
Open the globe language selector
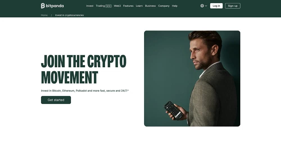202,6
